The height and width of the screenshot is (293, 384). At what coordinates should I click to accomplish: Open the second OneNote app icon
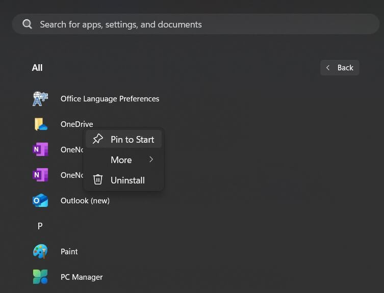tap(40, 175)
